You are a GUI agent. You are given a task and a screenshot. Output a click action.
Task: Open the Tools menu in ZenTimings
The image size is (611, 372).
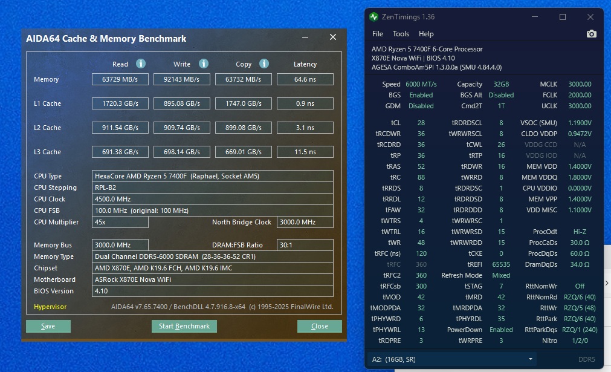click(401, 34)
